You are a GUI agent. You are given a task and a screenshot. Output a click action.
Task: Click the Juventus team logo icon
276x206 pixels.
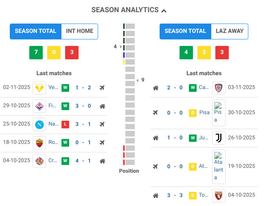pos(219,138)
